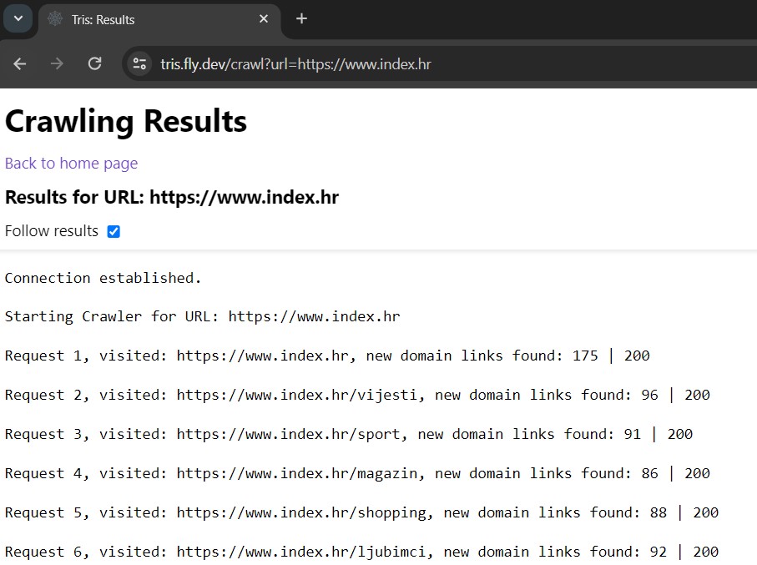The image size is (757, 565).
Task: Open the tab search dropdown arrow
Action: (18, 19)
